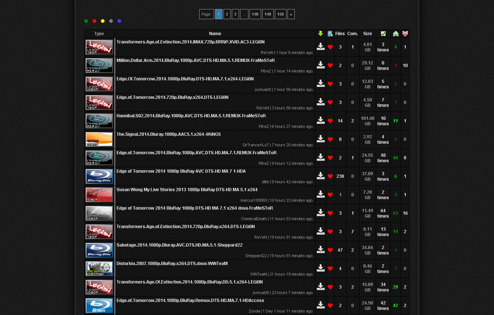Open Edge.of.Tomorrow Remux HDAccess torrent link

coord(190,301)
